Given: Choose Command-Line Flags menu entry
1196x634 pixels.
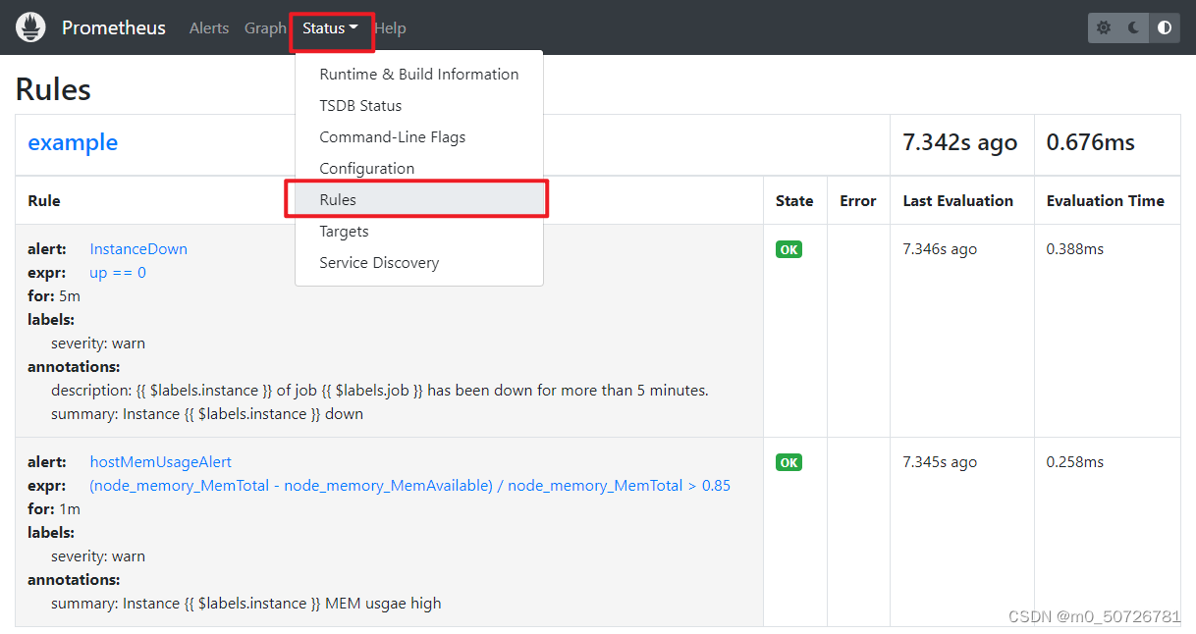Looking at the screenshot, I should (419, 137).
